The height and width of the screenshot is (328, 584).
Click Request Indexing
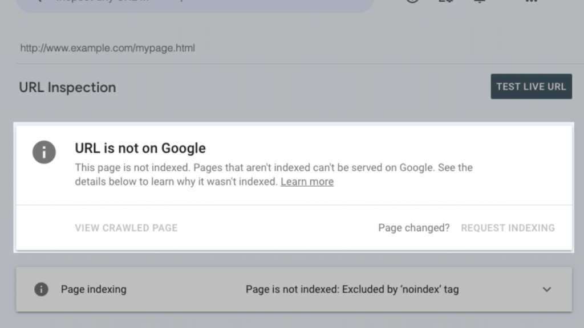[x=508, y=228]
